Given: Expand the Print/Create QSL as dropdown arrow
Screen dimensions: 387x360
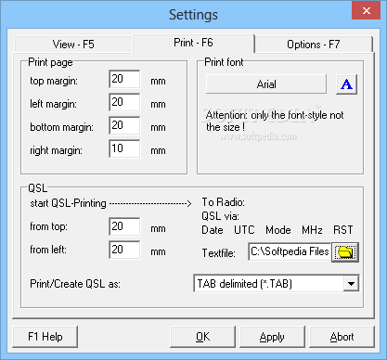Looking at the screenshot, I should tap(351, 283).
